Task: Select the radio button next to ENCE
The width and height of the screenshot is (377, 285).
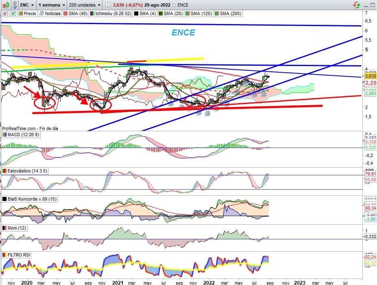Action: 174,5
